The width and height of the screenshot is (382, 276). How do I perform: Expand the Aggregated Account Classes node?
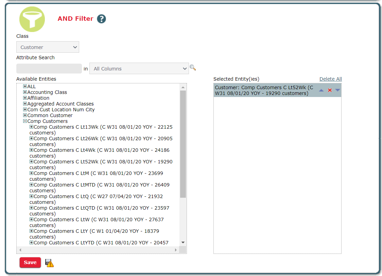coord(25,104)
